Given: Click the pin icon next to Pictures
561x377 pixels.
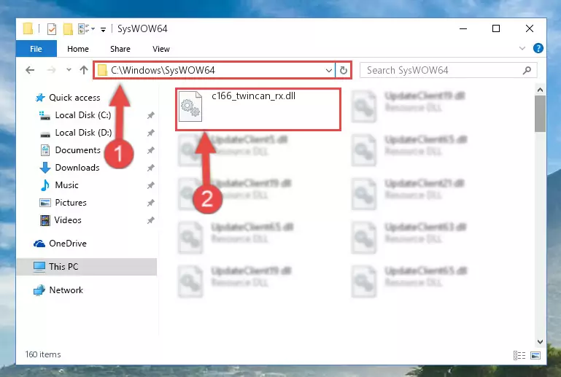Looking at the screenshot, I should pyautogui.click(x=150, y=203).
